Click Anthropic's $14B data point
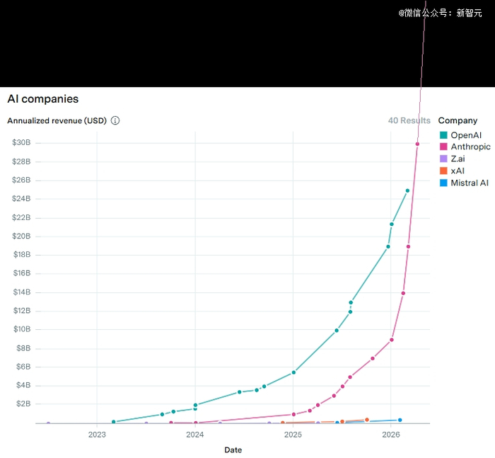Image resolution: width=495 pixels, height=458 pixels. tap(403, 293)
